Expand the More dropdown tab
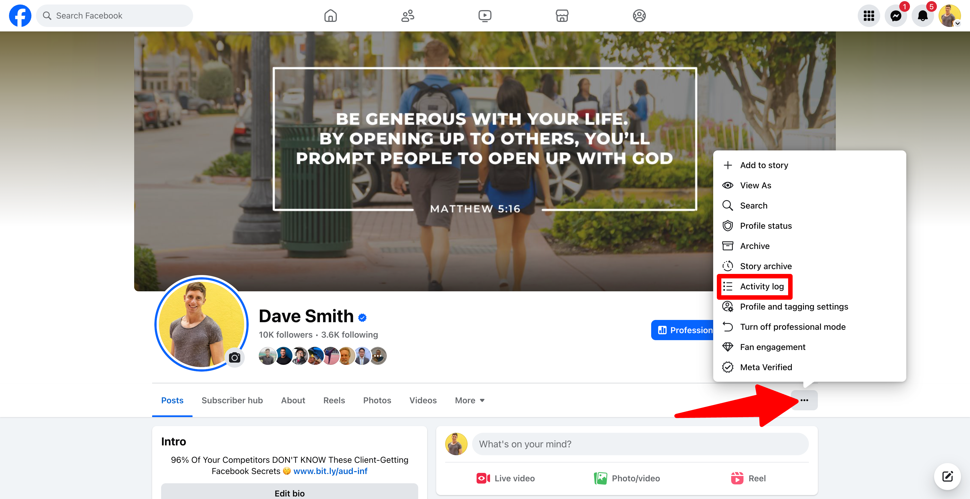The image size is (970, 499). [470, 400]
